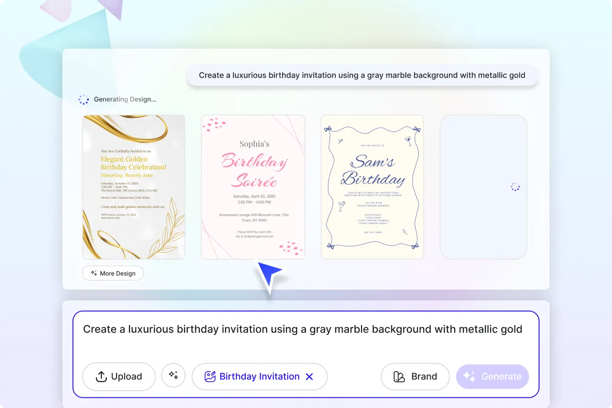Click the Birthday Invitation card icon
This screenshot has height=408, width=612.
(x=210, y=376)
